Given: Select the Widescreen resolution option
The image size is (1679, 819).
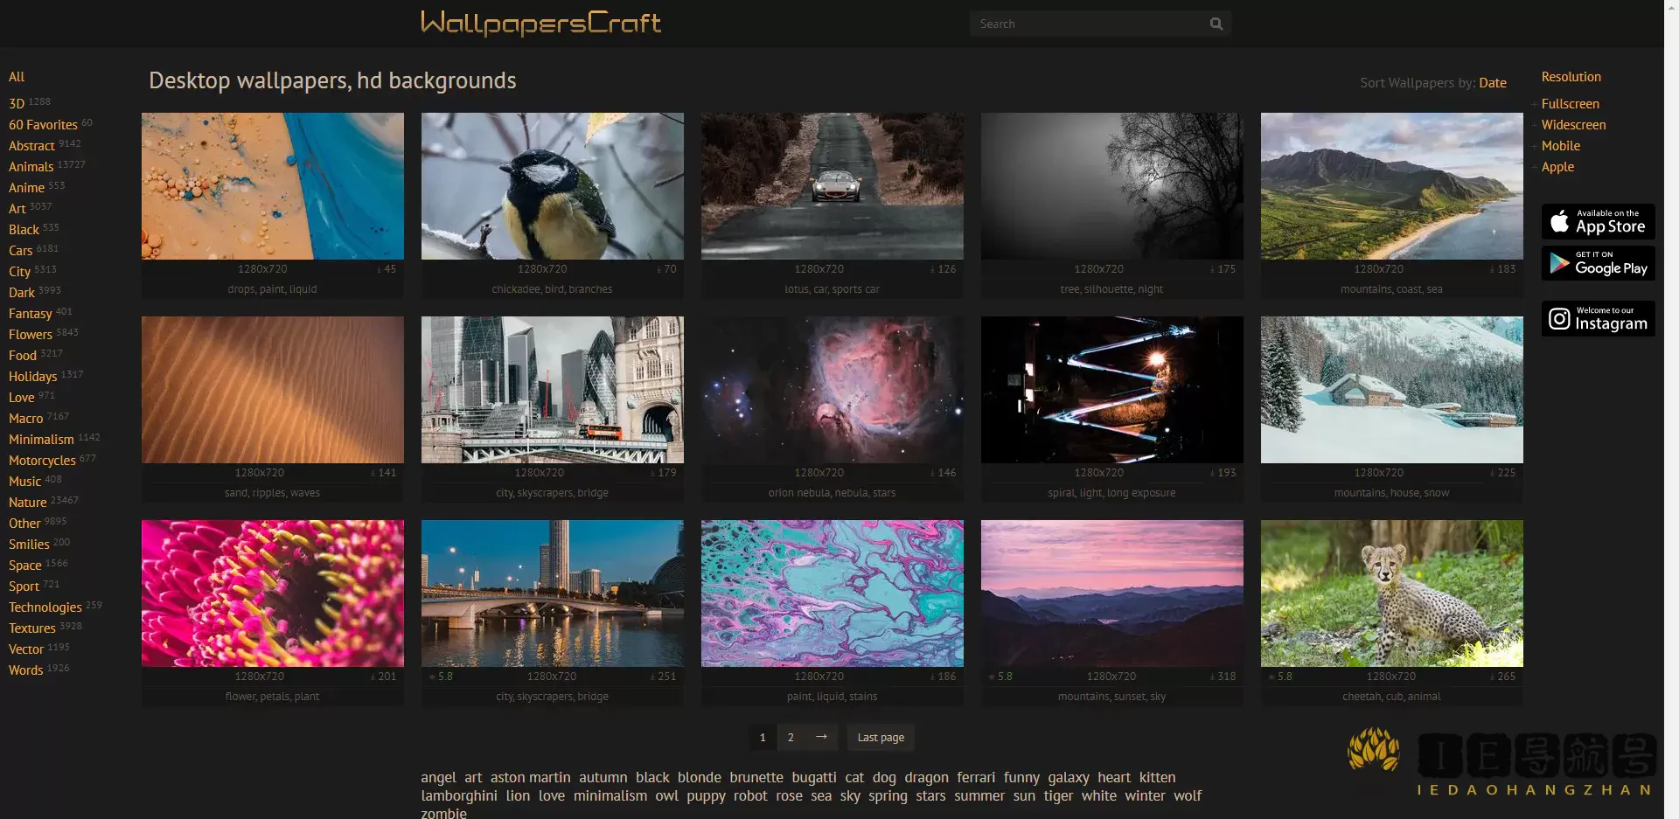Looking at the screenshot, I should pyautogui.click(x=1573, y=125).
